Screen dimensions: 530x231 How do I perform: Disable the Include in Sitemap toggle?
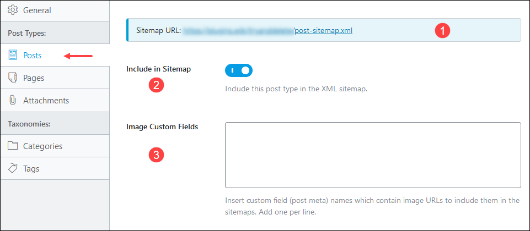pos(239,70)
